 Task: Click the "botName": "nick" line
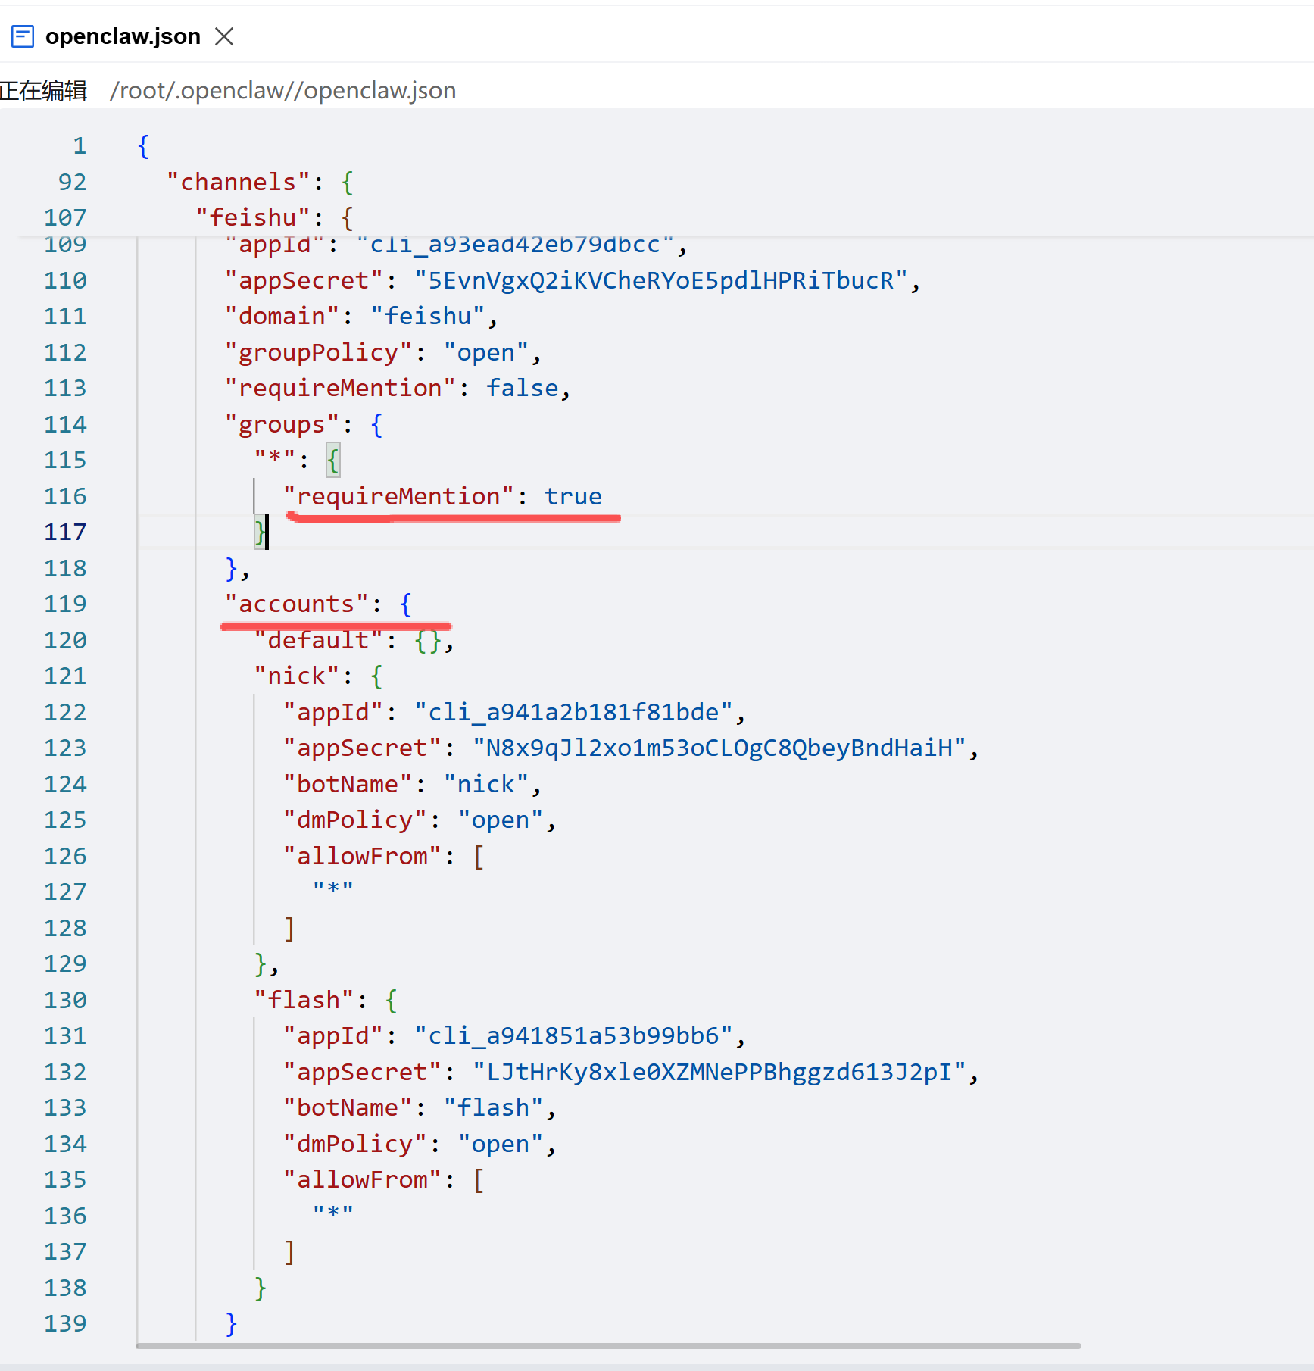pos(412,785)
